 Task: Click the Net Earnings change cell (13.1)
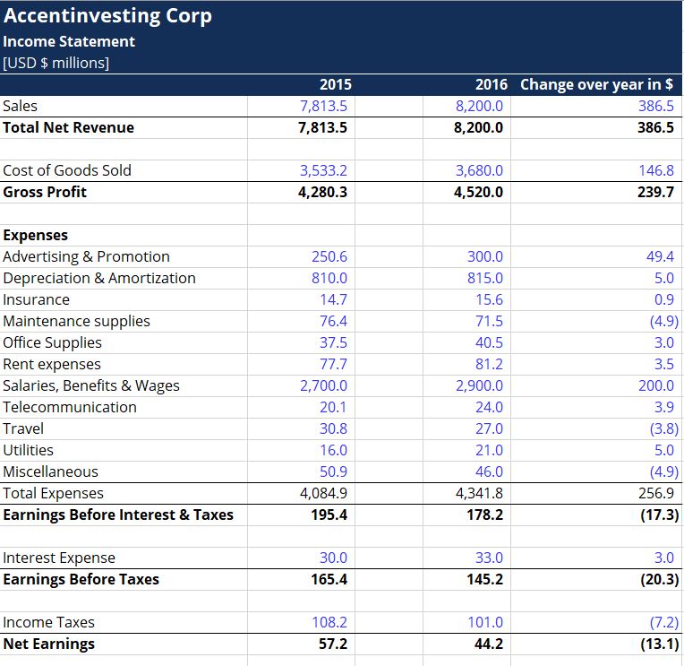596,644
